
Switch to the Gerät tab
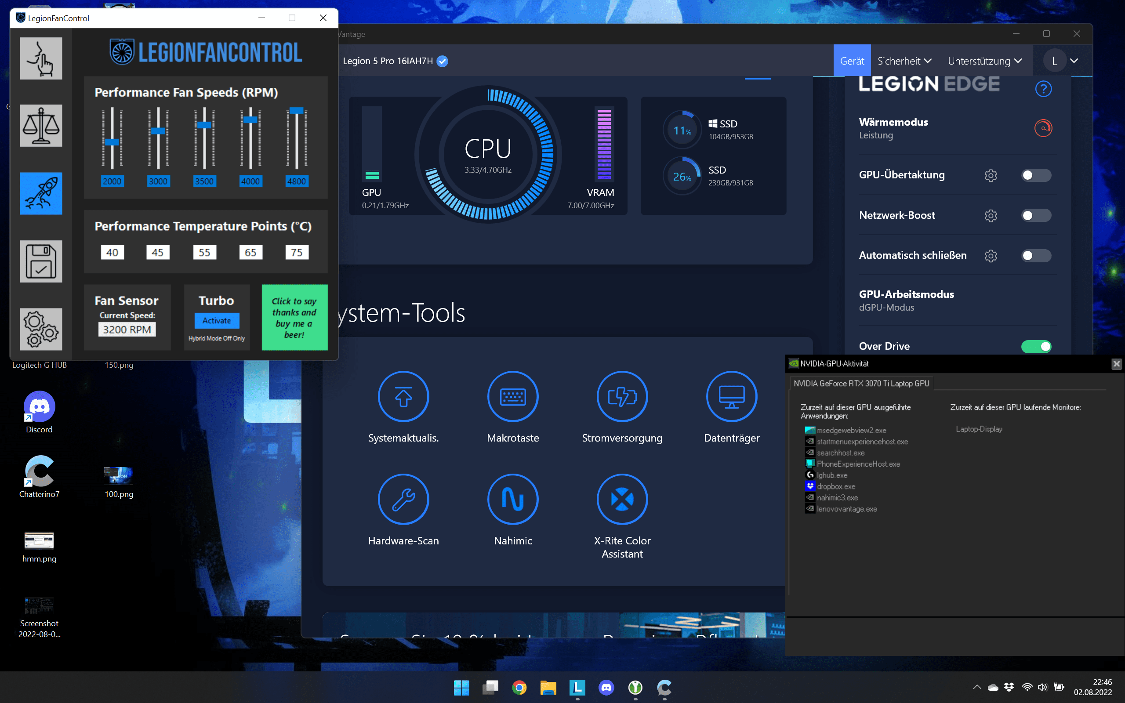(852, 61)
